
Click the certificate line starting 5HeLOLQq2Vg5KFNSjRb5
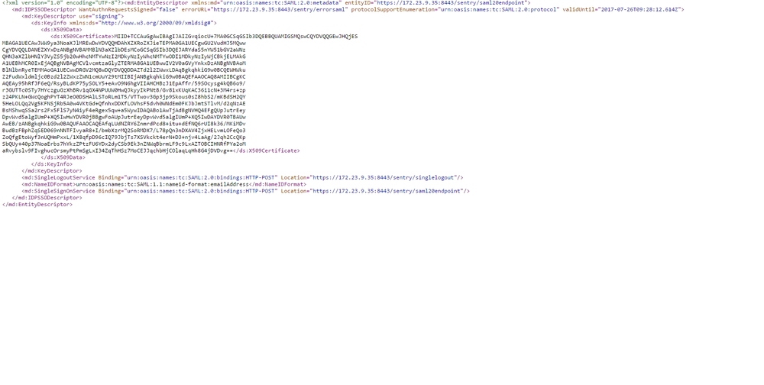pos(124,104)
